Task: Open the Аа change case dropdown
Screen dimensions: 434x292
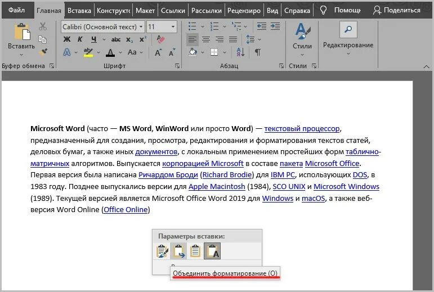Action: pos(135,52)
